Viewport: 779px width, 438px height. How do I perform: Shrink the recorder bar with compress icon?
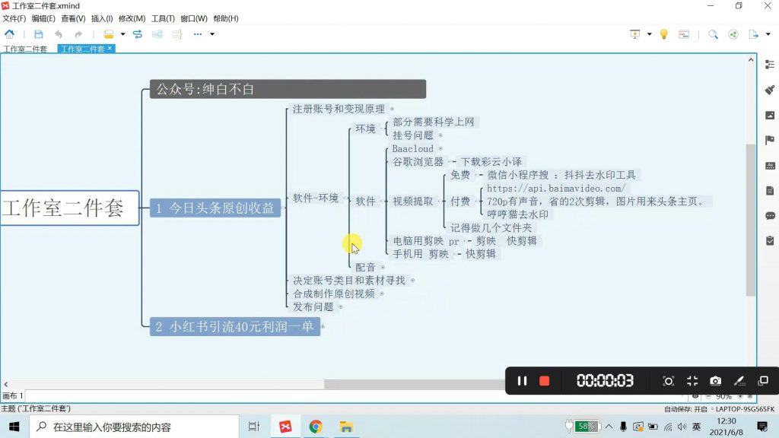[x=692, y=381]
